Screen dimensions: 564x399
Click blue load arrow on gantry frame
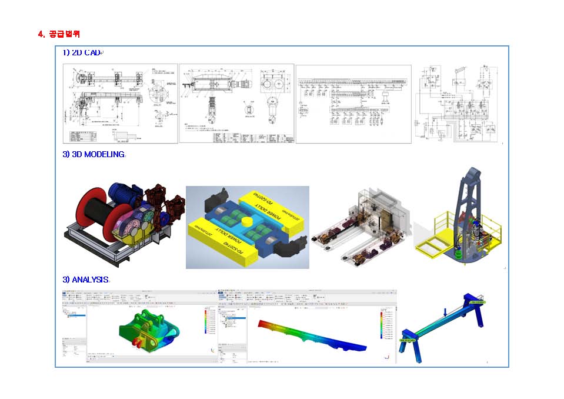445,312
